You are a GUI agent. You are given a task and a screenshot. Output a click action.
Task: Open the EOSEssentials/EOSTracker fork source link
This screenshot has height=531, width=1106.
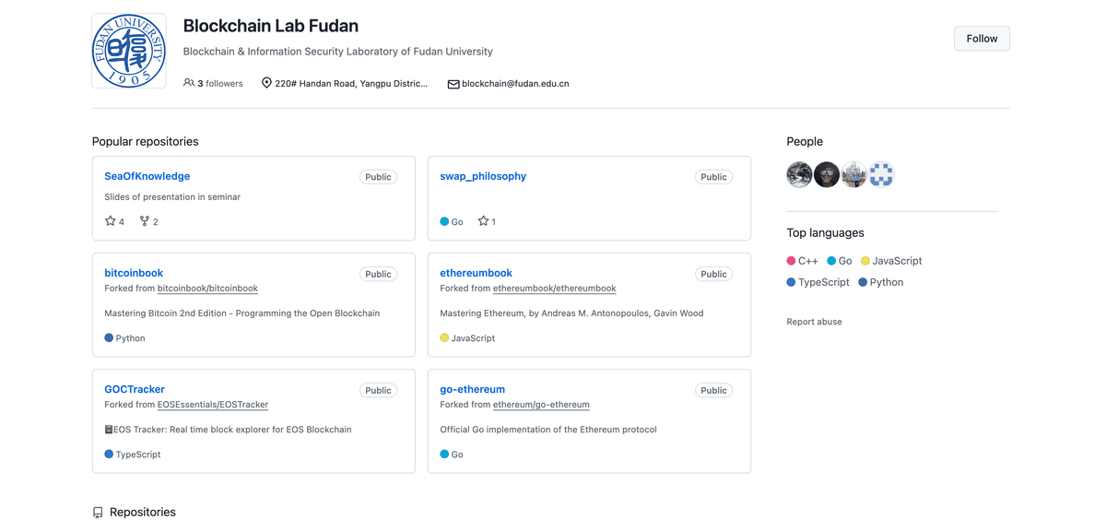213,405
